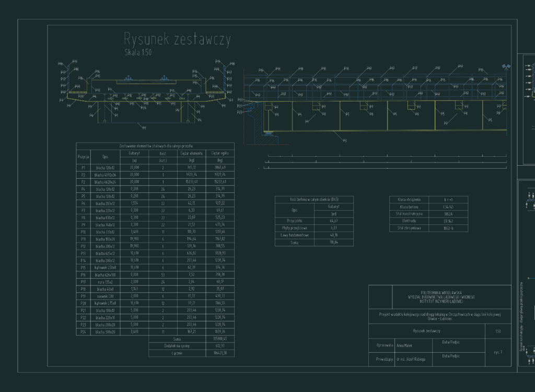Select the total value '105808,45'
Image resolution: width=535 pixels, height=392 pixels.
(220, 339)
